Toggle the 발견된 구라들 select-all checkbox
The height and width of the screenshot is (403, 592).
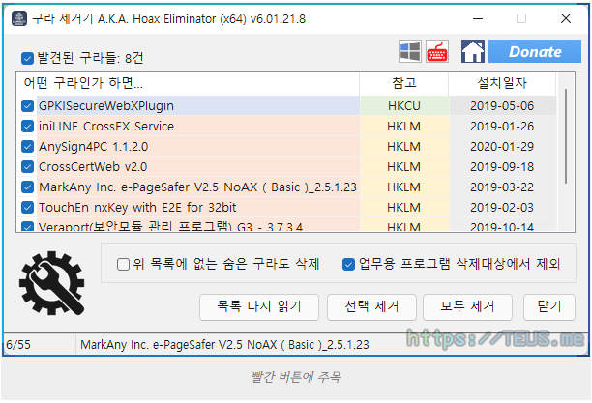[x=27, y=59]
